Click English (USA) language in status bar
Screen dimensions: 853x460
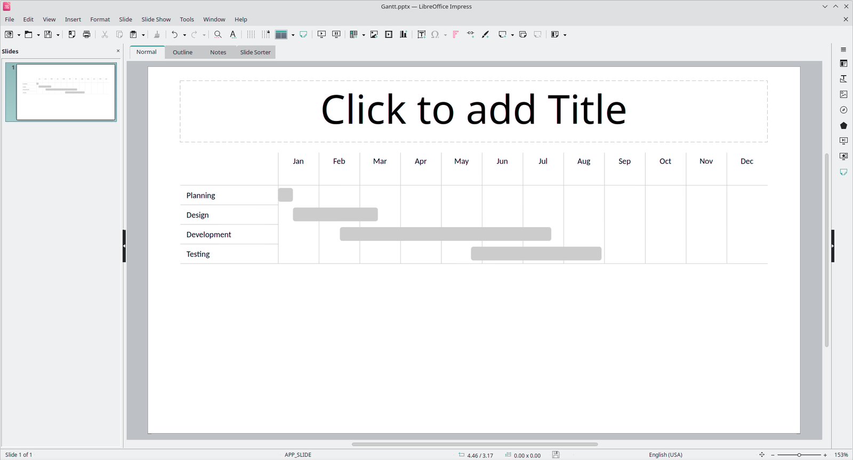point(665,455)
